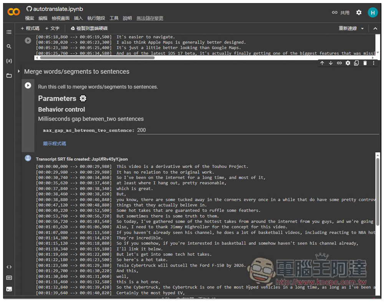Image resolution: width=384 pixels, height=302 pixels.
Task: Open the search panel icon in sidebar
Action: pos(9,46)
